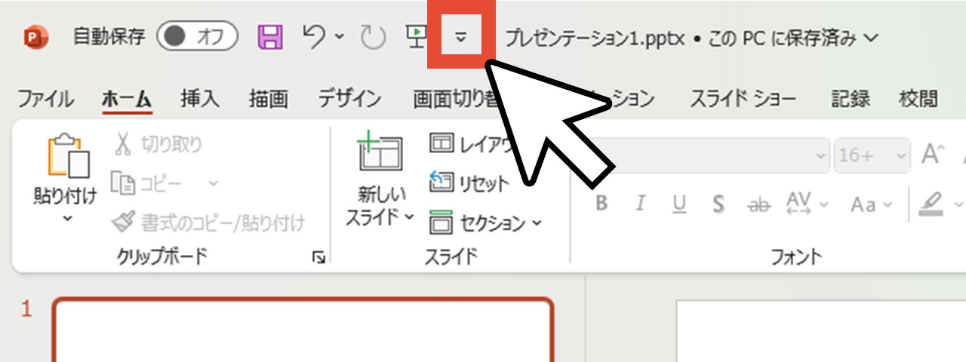Open the クリップボード dialog launcher
Screen dimensions: 966x362
click(x=318, y=258)
